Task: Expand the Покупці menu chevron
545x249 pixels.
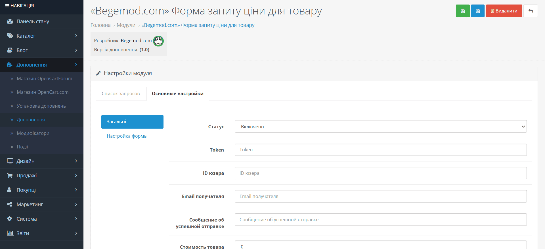Action: tap(76, 190)
